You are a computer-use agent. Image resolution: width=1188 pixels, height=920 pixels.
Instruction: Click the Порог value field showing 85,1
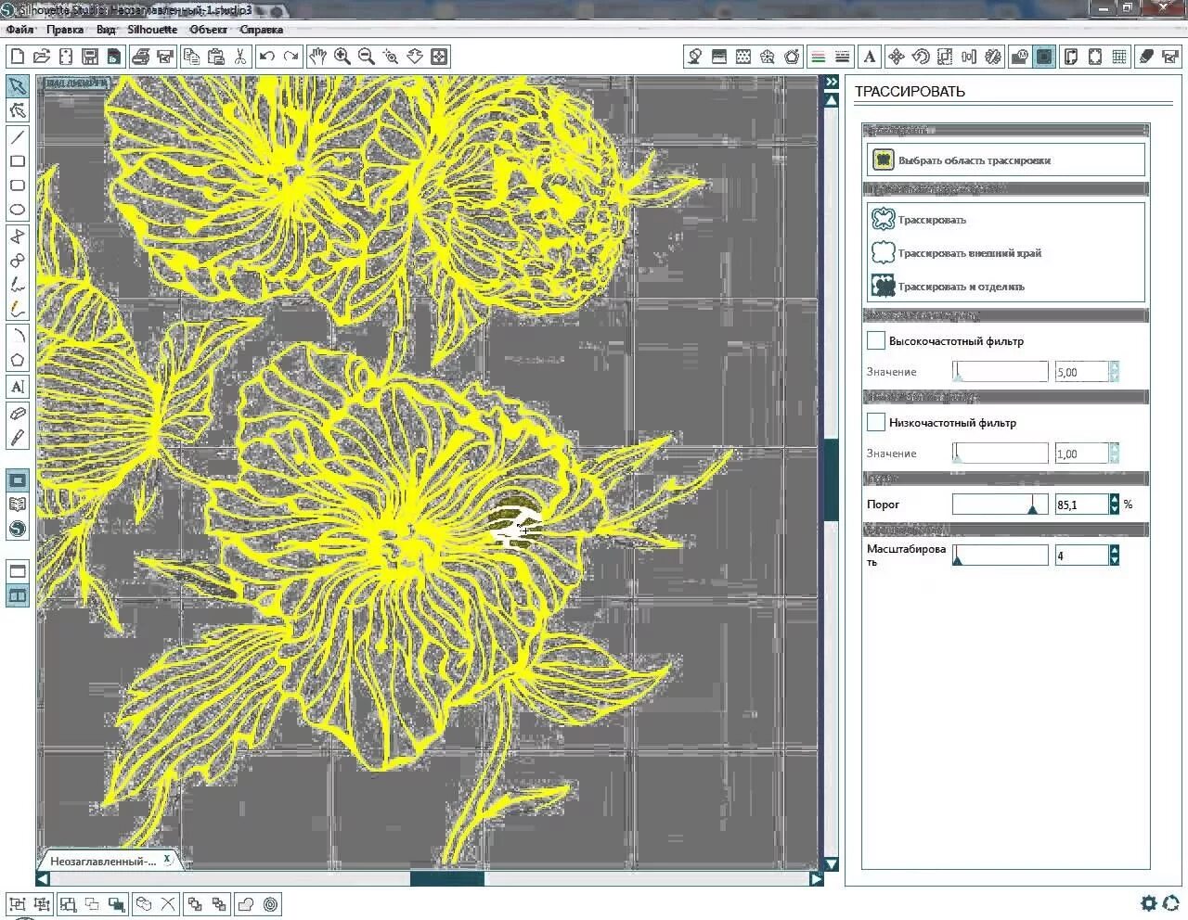tap(1081, 505)
